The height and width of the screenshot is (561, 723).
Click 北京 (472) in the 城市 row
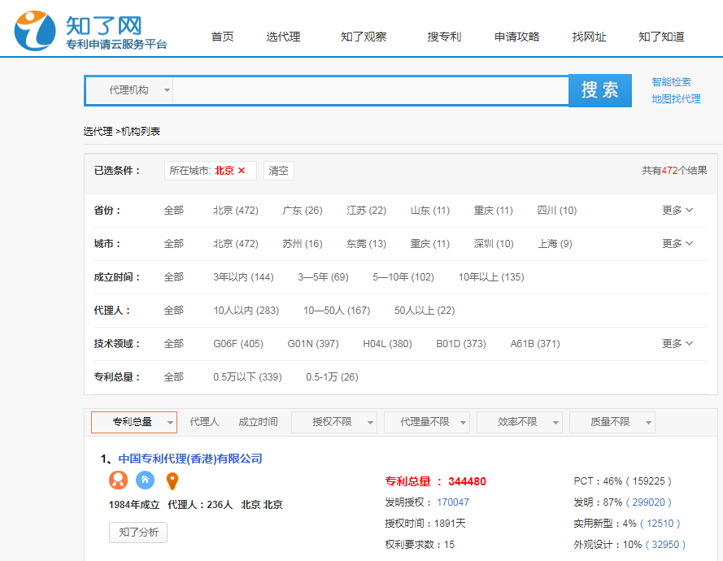pyautogui.click(x=236, y=243)
